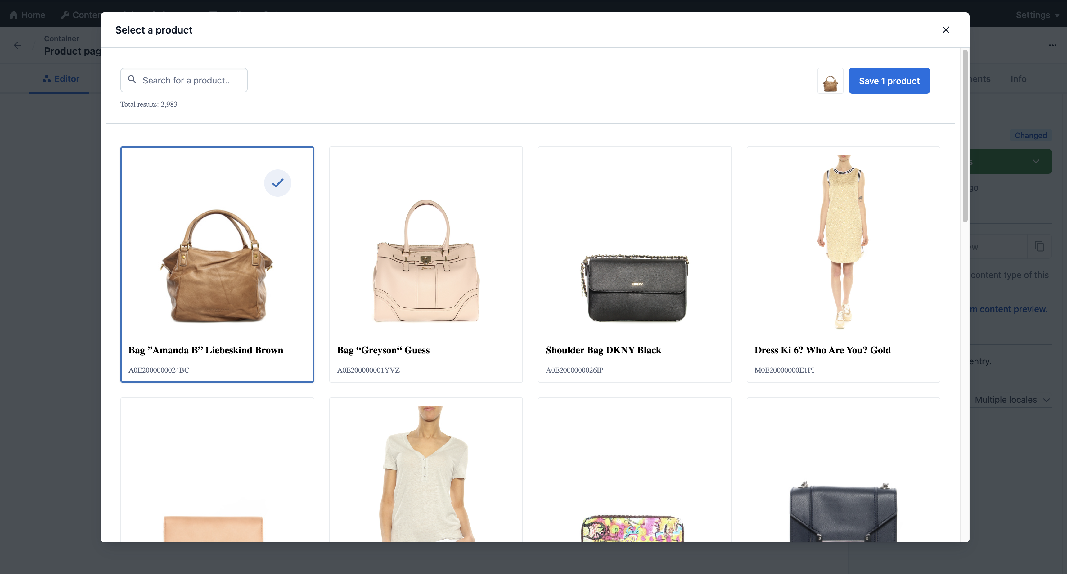Expand the green status button chevron

coord(1036,162)
